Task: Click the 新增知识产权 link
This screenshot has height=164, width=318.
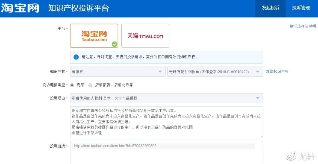Action: (277, 71)
